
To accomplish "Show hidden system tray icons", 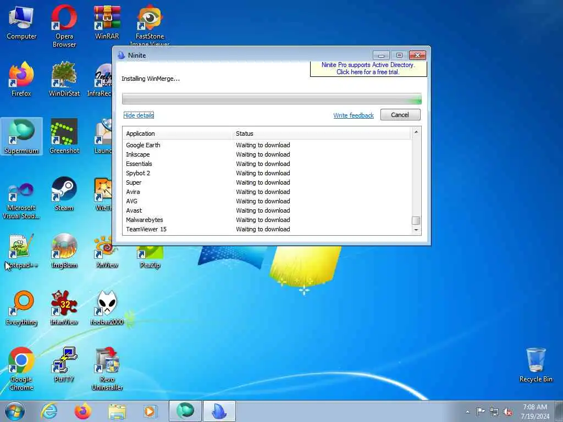I will pos(467,412).
